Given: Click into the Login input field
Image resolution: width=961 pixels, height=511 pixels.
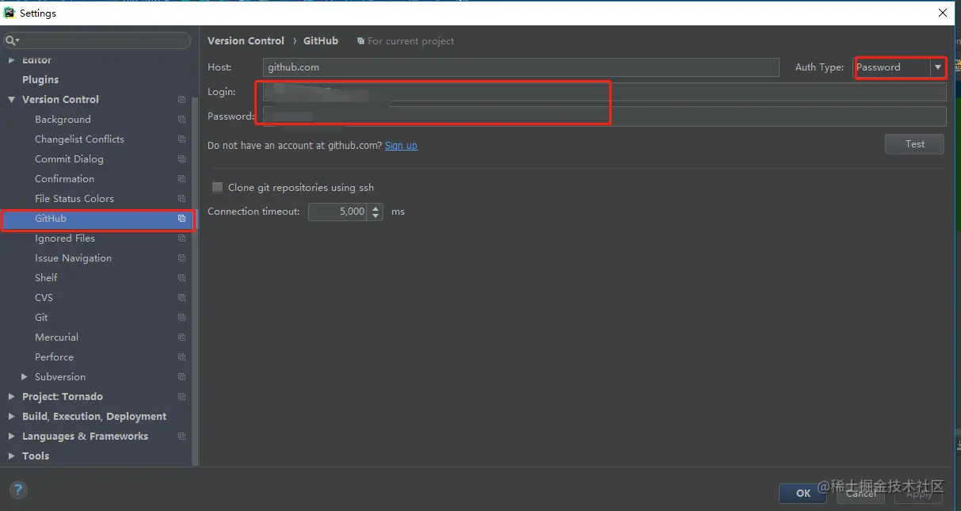Looking at the screenshot, I should (x=604, y=92).
